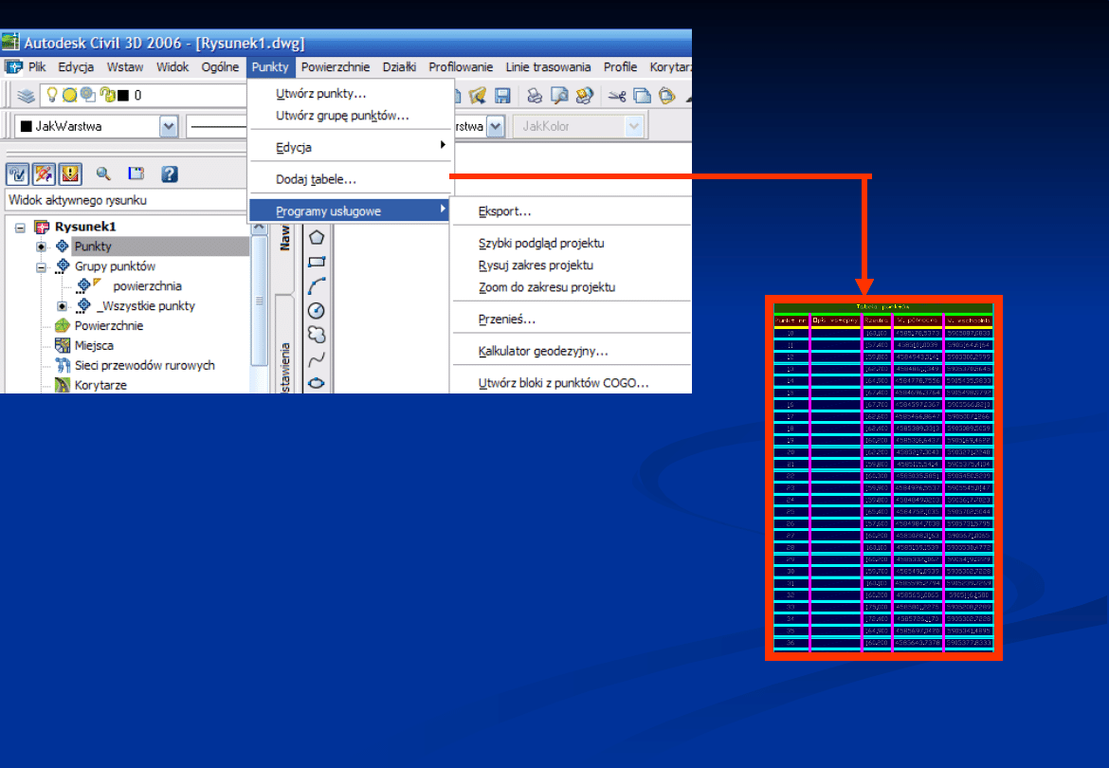1109x768 pixels.
Task: Click the Paste clipboard icon
Action: click(667, 96)
